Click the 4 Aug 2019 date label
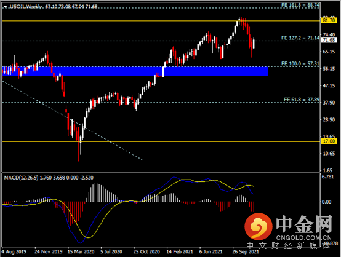The width and height of the screenshot is (341, 257). 14,252
